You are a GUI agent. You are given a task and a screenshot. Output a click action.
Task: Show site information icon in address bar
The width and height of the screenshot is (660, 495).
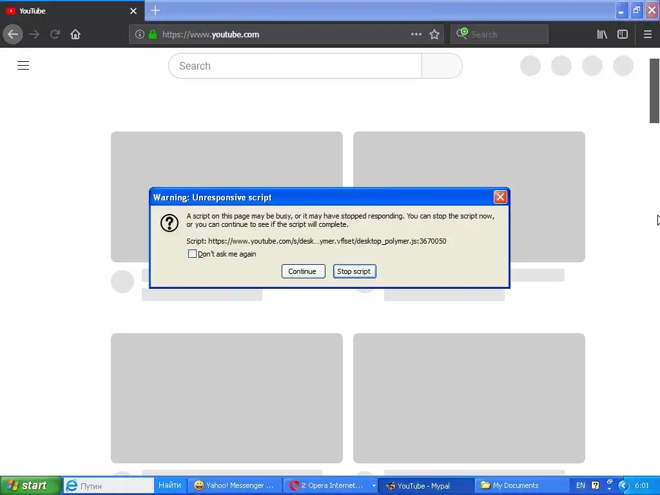tap(140, 35)
